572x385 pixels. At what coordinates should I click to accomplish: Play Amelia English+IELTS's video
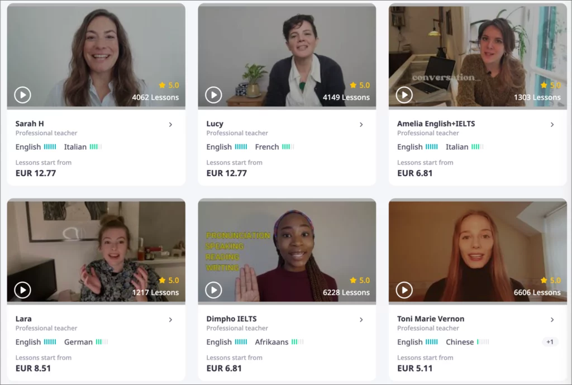point(404,94)
